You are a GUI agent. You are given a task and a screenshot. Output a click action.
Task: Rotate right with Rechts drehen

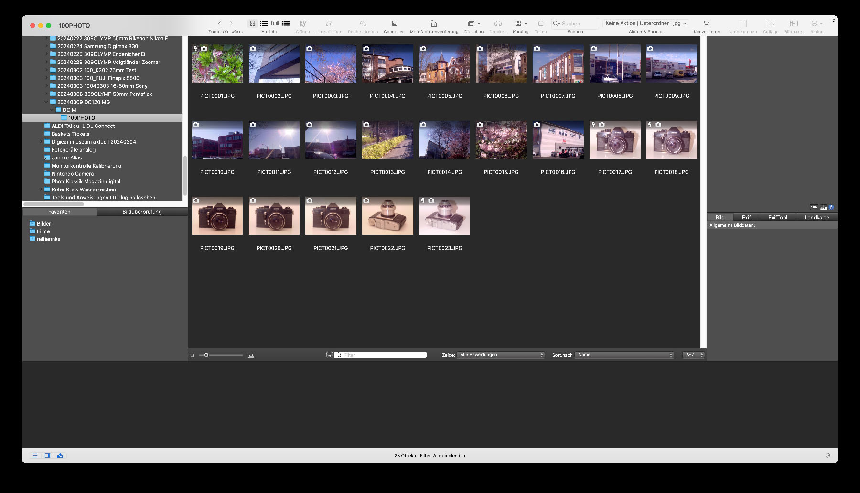(x=363, y=23)
